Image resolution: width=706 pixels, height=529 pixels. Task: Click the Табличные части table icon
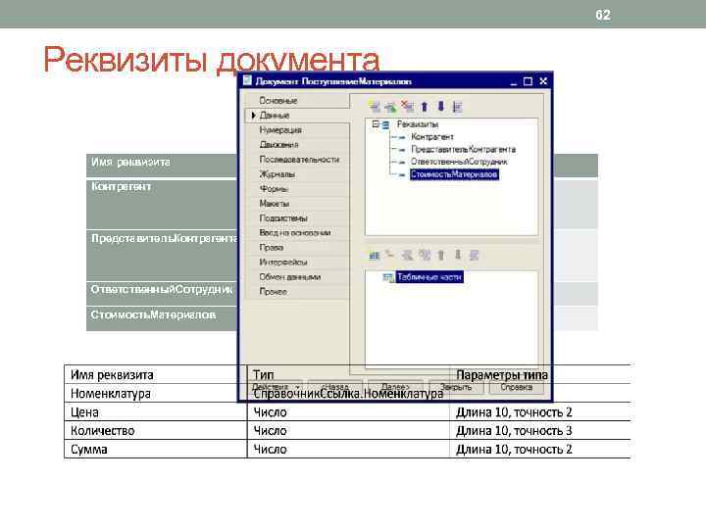388,277
